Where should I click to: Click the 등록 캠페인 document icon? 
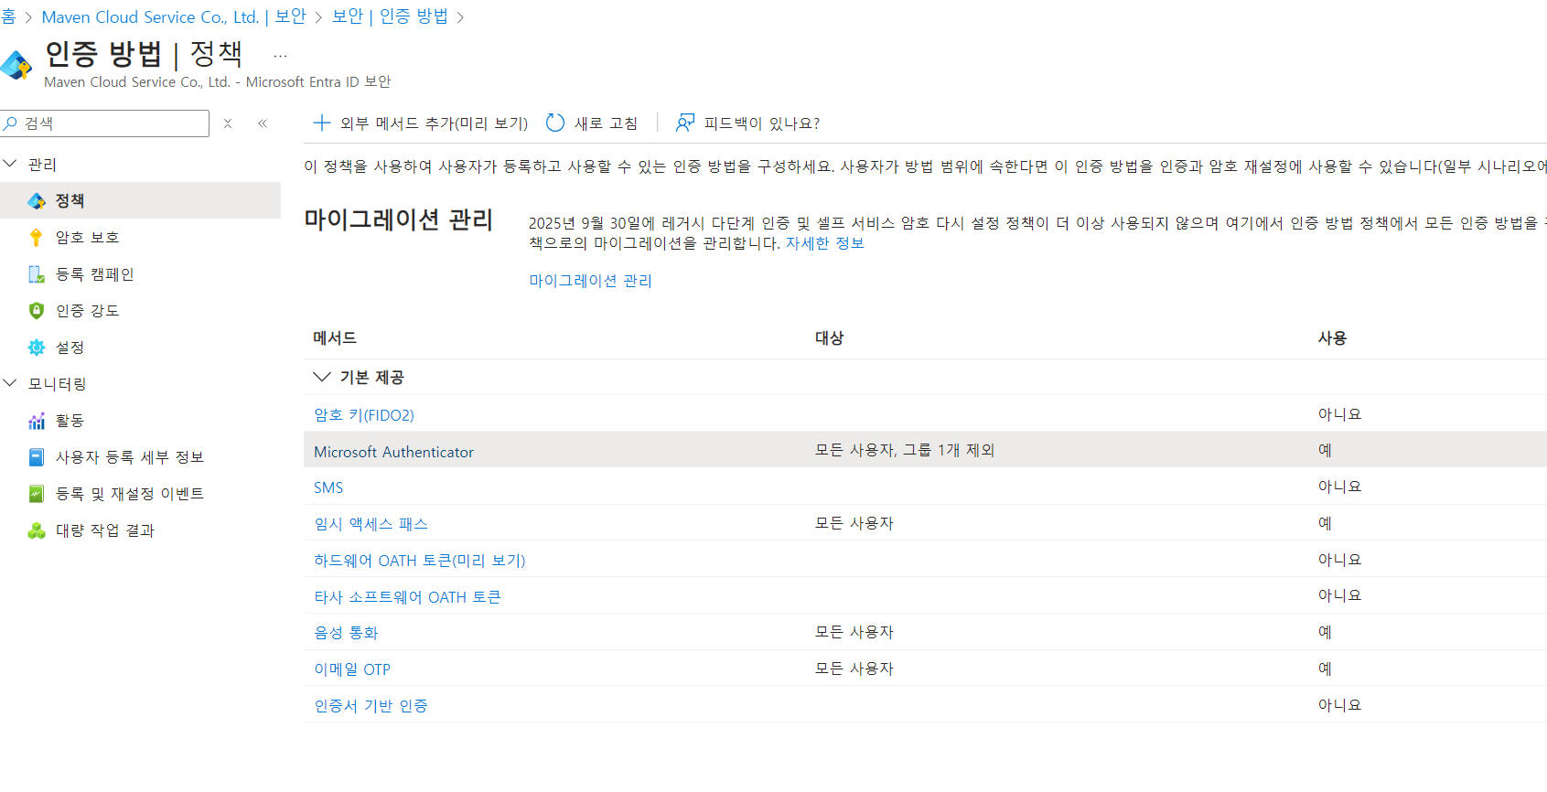point(37,274)
